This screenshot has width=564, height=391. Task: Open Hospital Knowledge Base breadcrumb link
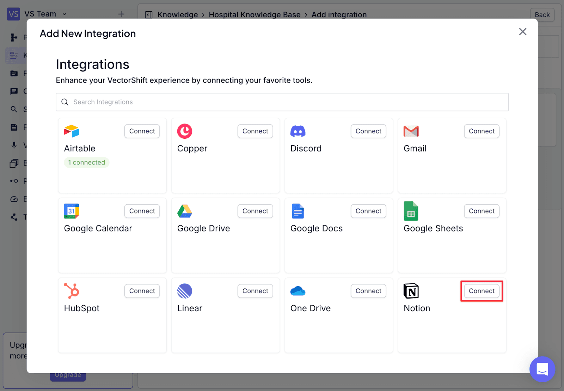pos(255,15)
